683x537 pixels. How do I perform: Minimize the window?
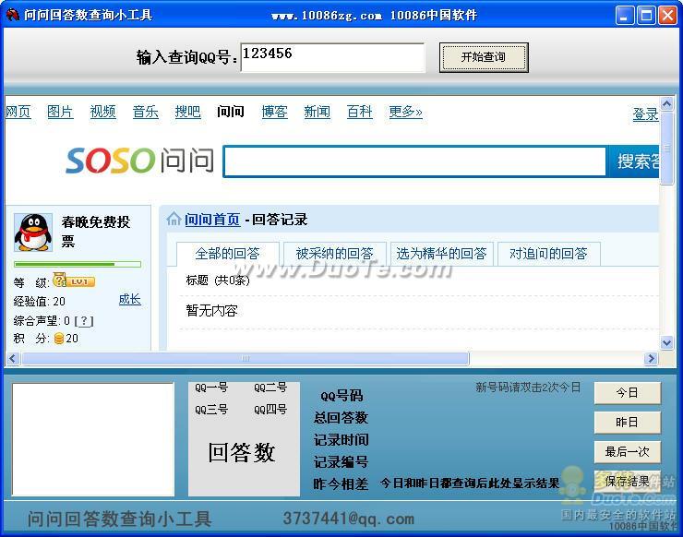(625, 16)
